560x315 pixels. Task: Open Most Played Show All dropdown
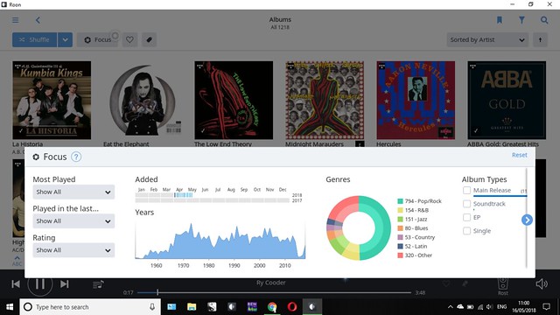point(73,192)
